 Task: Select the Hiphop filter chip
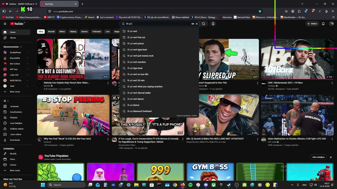(73, 31)
